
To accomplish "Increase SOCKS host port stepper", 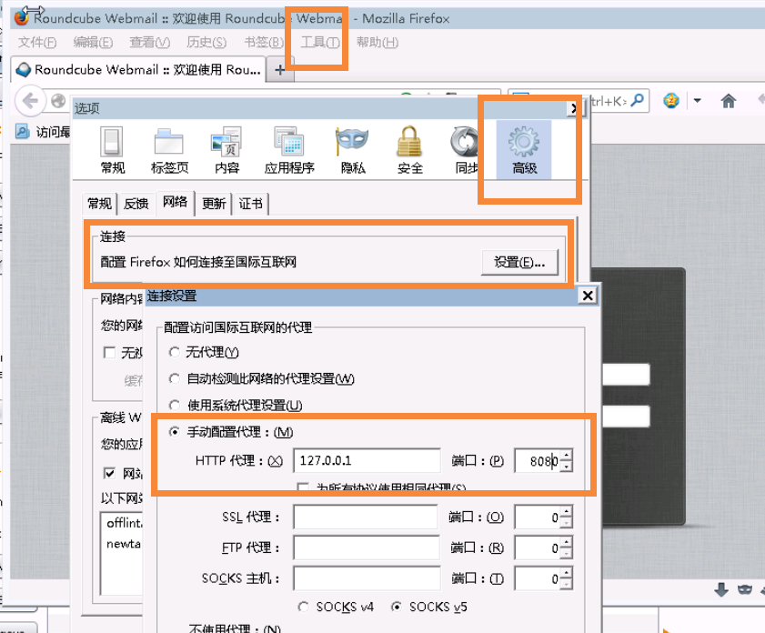I will click(x=566, y=573).
